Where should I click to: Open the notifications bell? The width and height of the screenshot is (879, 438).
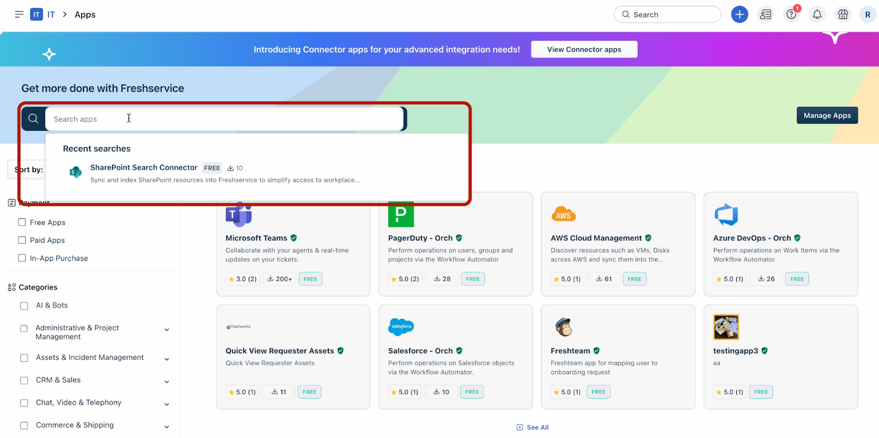[817, 14]
